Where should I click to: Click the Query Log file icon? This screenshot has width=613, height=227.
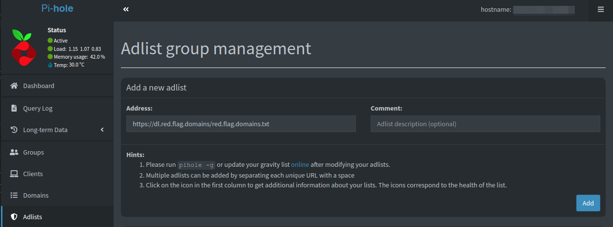(14, 108)
